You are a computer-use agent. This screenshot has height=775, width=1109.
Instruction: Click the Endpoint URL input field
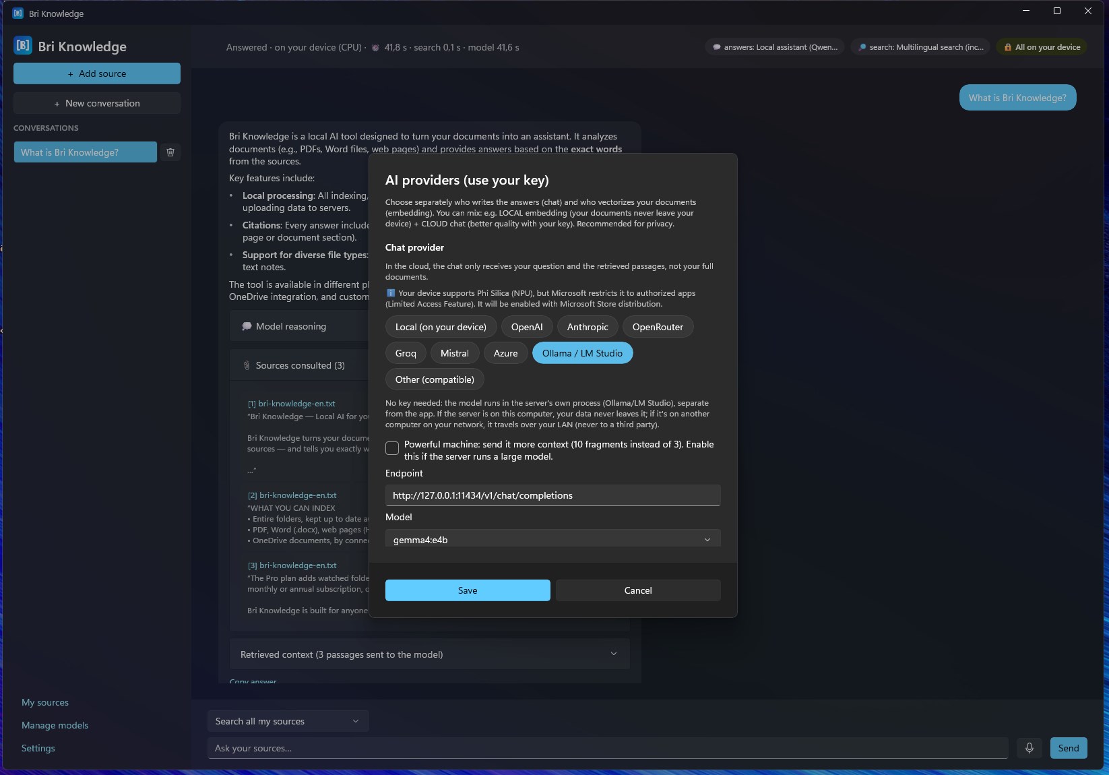click(552, 495)
